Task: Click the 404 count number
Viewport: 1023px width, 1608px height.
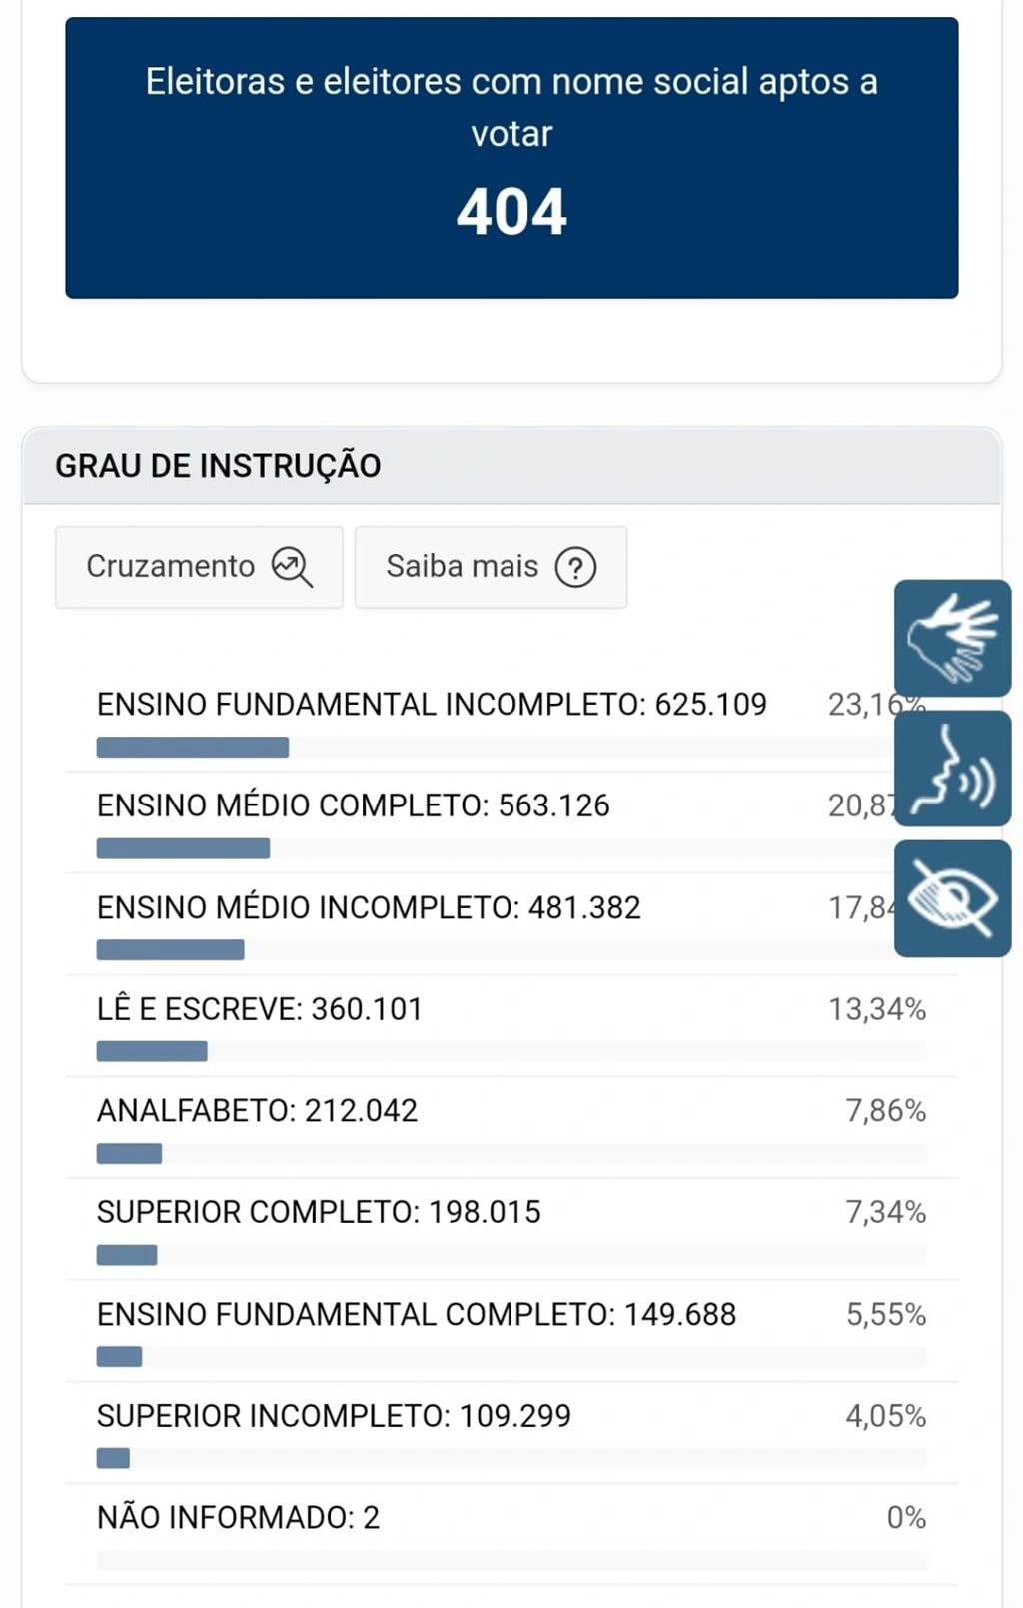Action: click(x=511, y=212)
